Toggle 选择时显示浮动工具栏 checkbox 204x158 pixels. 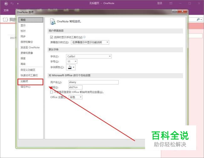51,37
